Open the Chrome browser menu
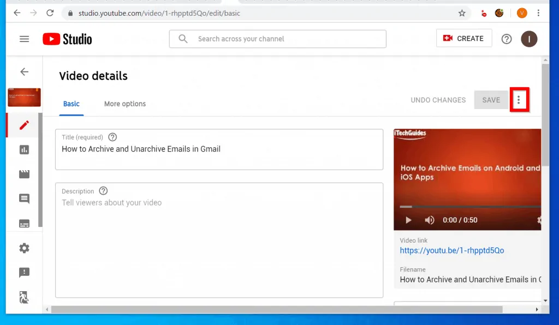 pyautogui.click(x=539, y=13)
